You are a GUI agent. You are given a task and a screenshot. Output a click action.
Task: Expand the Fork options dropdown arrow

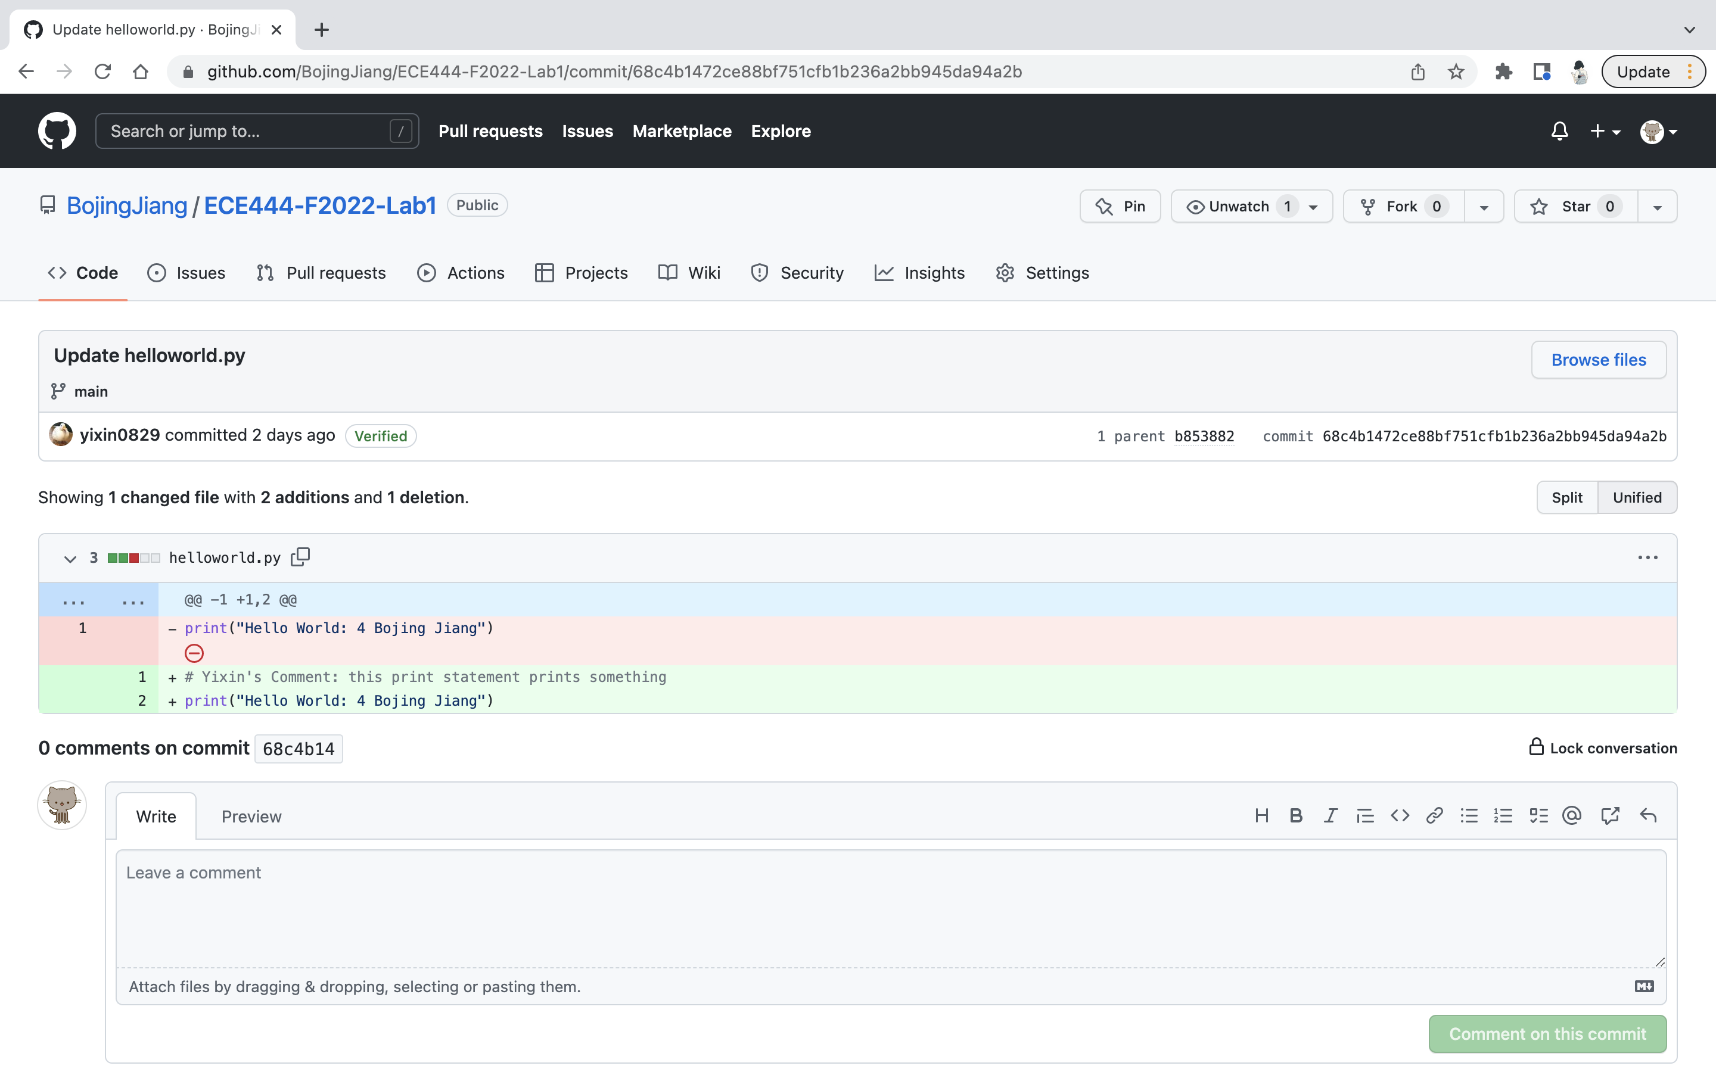(x=1484, y=207)
